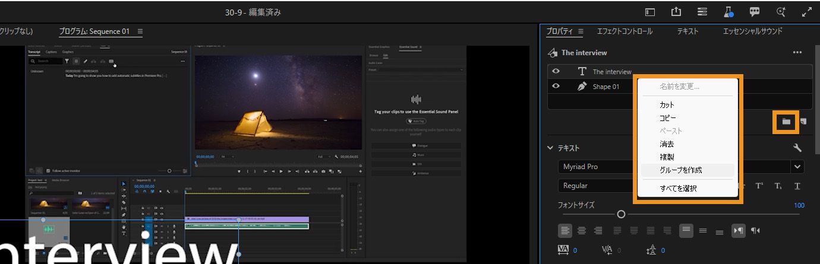Click the create group folder icon

tap(786, 121)
